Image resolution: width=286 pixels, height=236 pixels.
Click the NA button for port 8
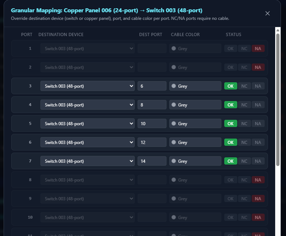(258, 180)
